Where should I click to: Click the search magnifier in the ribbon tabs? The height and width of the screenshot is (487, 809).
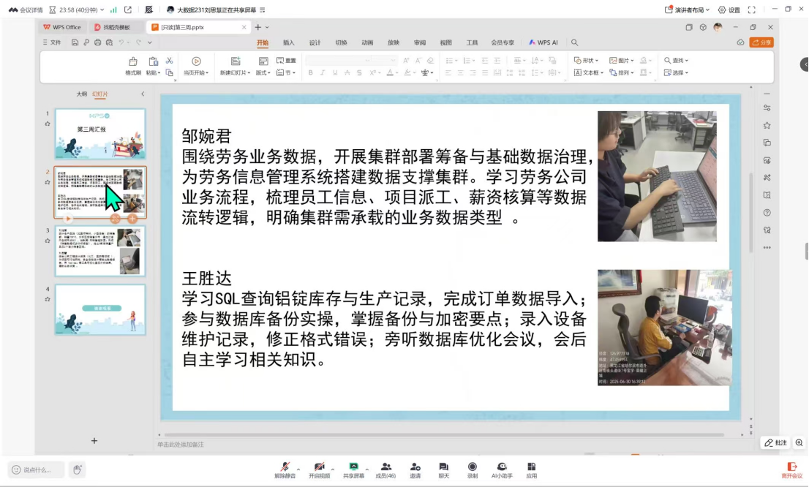coord(574,42)
